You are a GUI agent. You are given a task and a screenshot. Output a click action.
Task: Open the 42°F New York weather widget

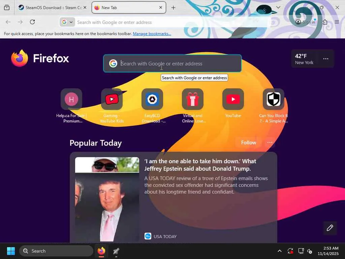pyautogui.click(x=304, y=59)
